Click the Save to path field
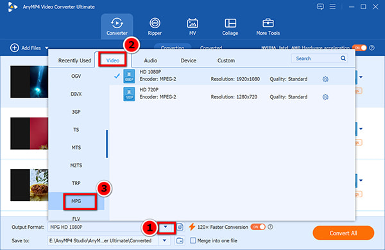Screen dimensions: 385x250 pyautogui.click(x=103, y=240)
